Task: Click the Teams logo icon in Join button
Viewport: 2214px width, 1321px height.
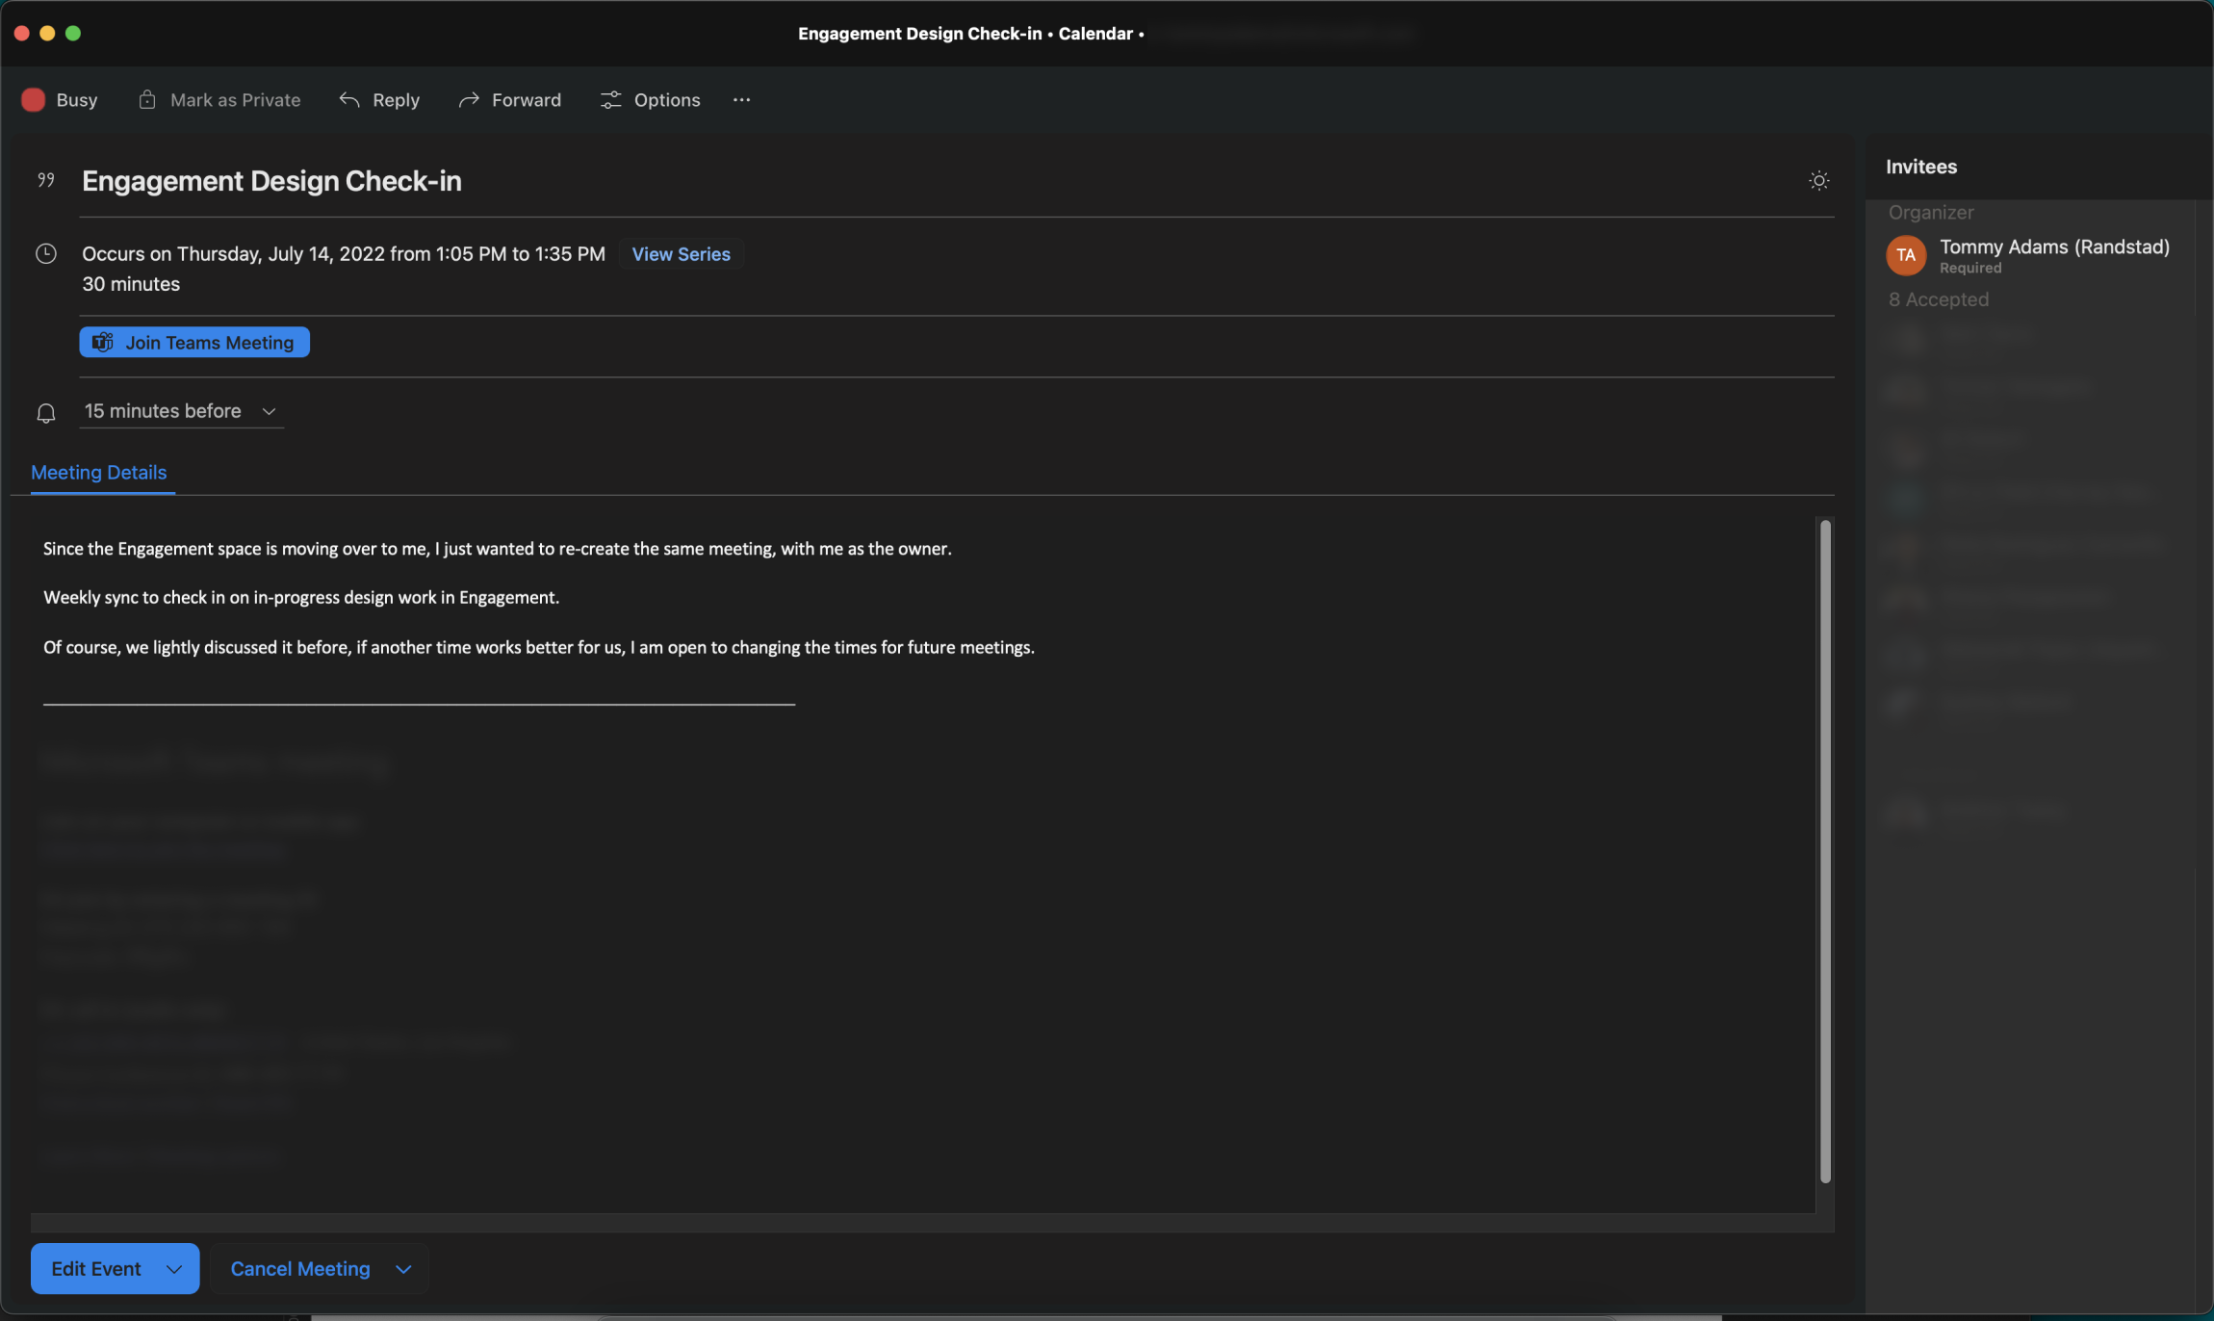Action: point(103,343)
